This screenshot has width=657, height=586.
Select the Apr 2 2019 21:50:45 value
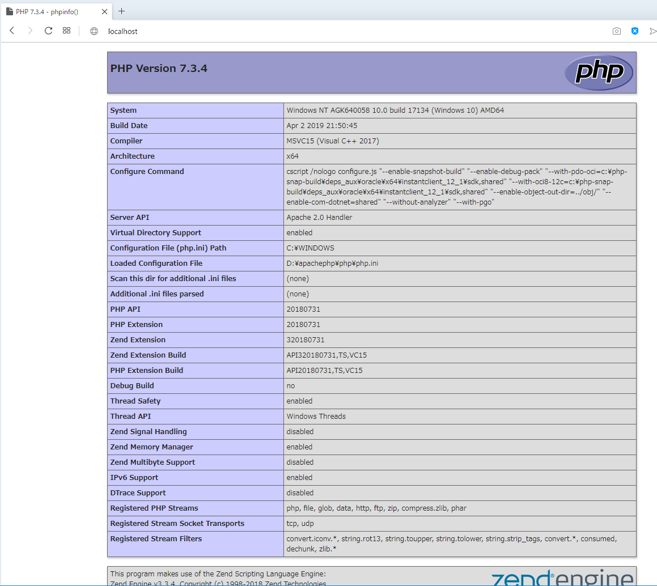(322, 126)
